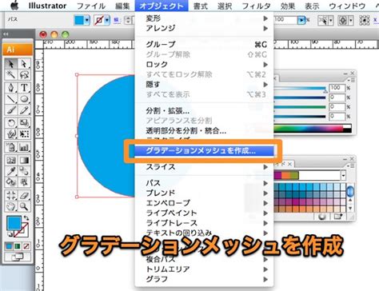Viewport: 379px width, 291px height.
Task: Pick the Blend tool
Action: pos(24,171)
